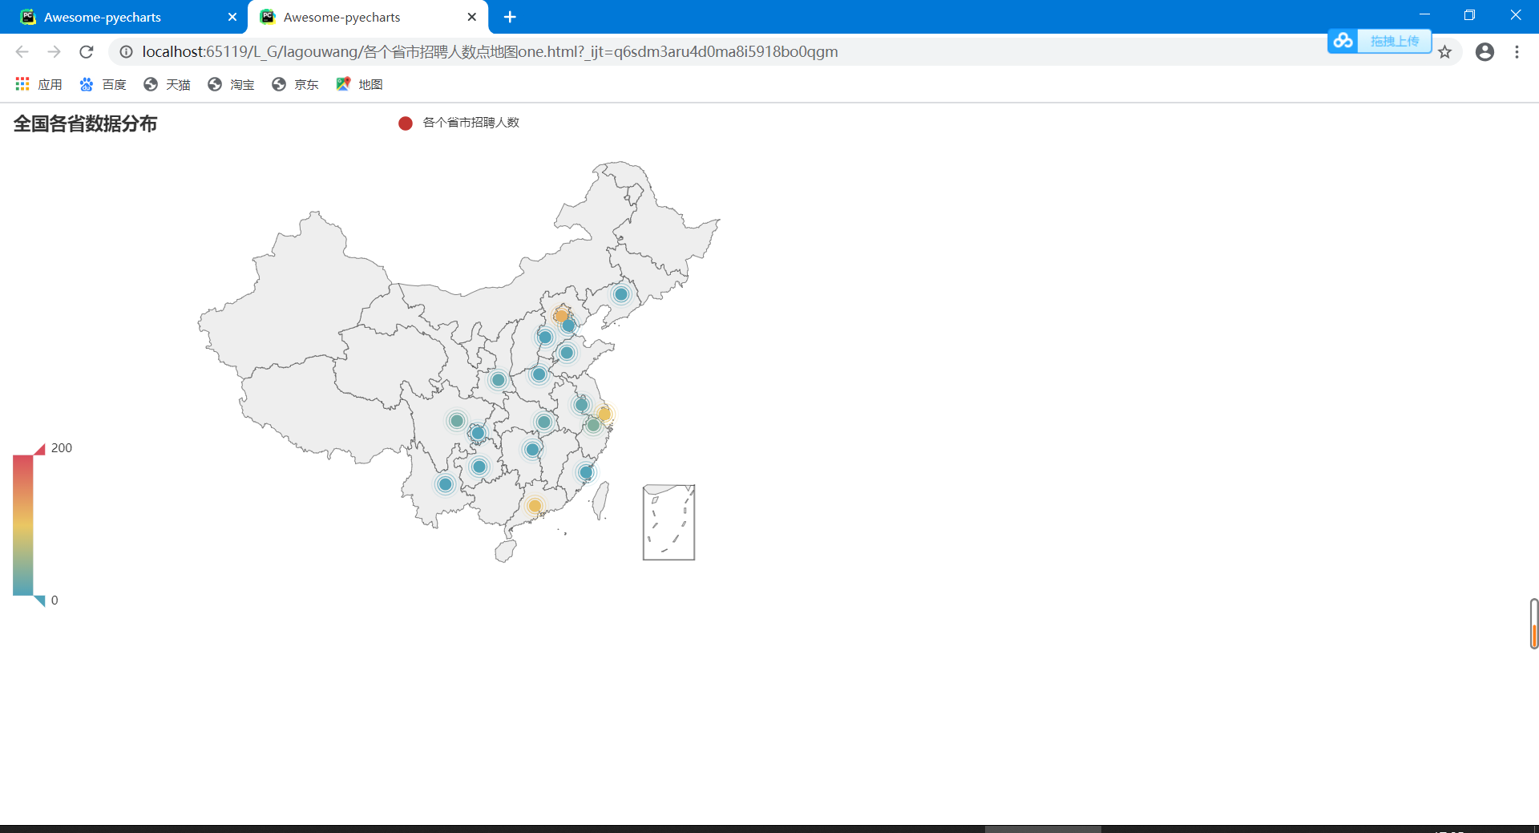Click the scatter point in Henan province
Screen dimensions: 1539x833
click(539, 374)
